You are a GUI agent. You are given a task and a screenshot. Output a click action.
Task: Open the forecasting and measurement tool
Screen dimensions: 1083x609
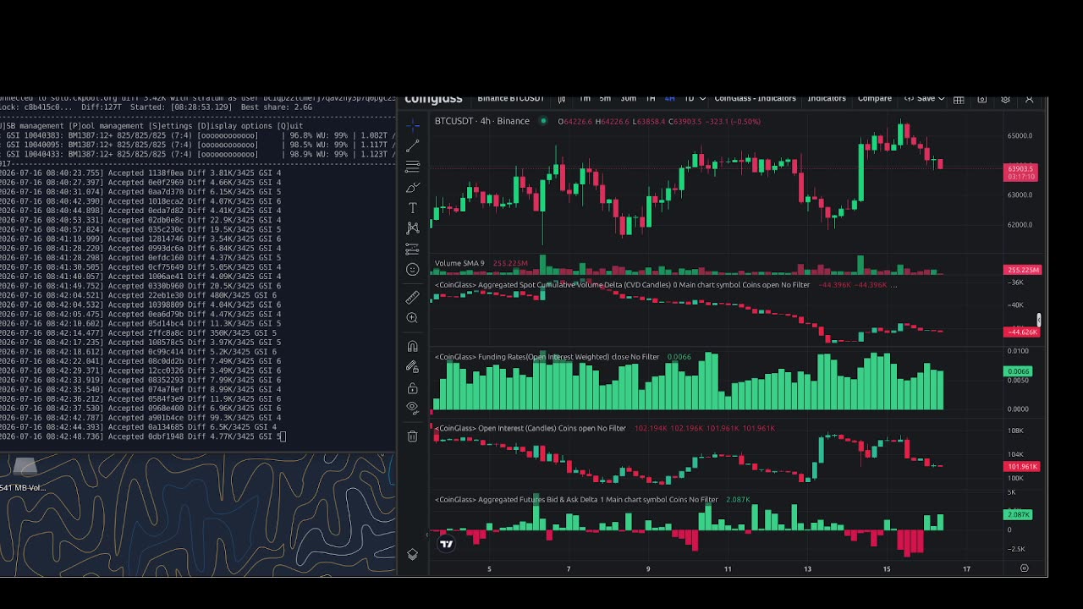coord(413,250)
